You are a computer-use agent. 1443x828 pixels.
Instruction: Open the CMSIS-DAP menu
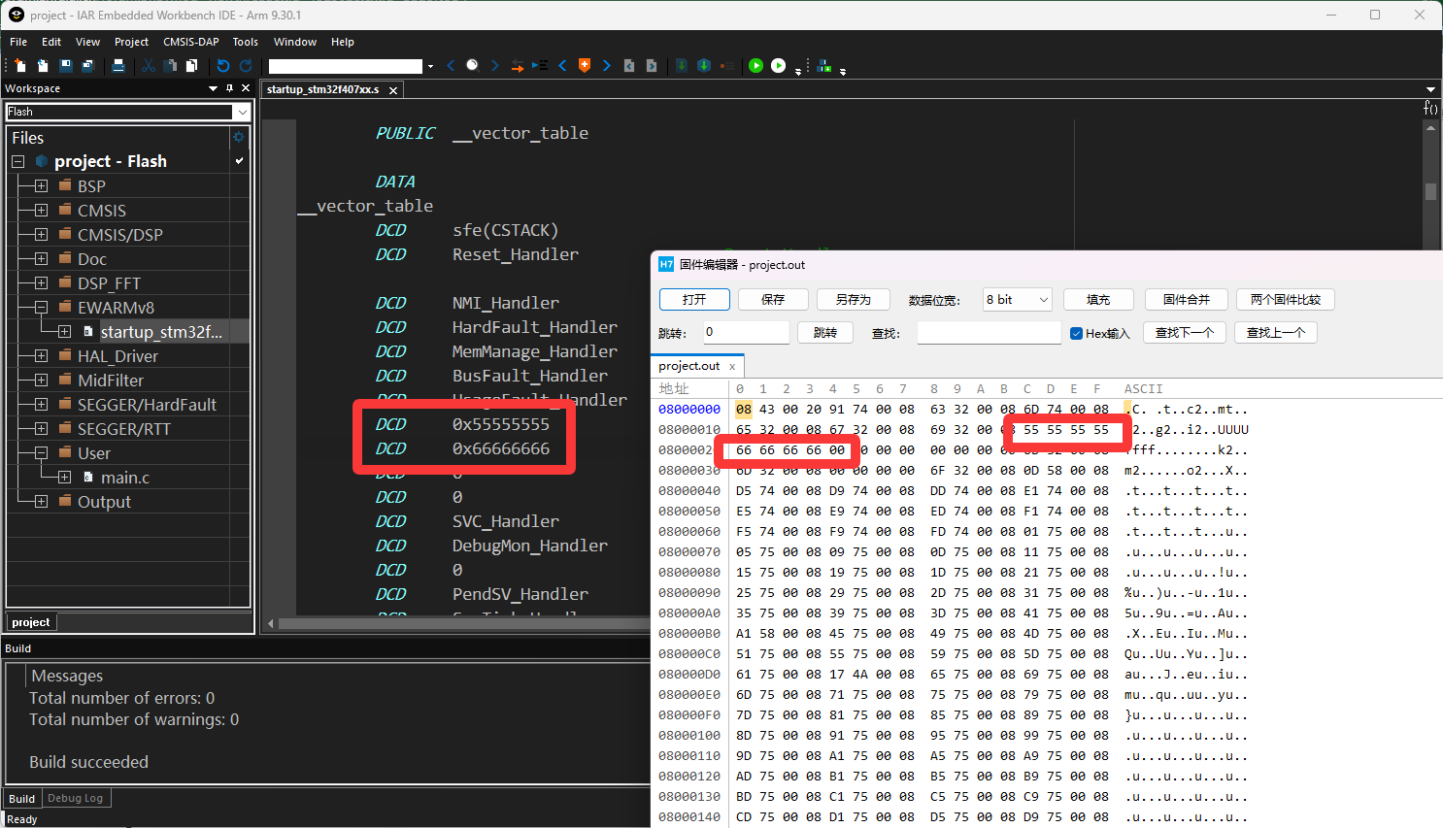pyautogui.click(x=190, y=42)
